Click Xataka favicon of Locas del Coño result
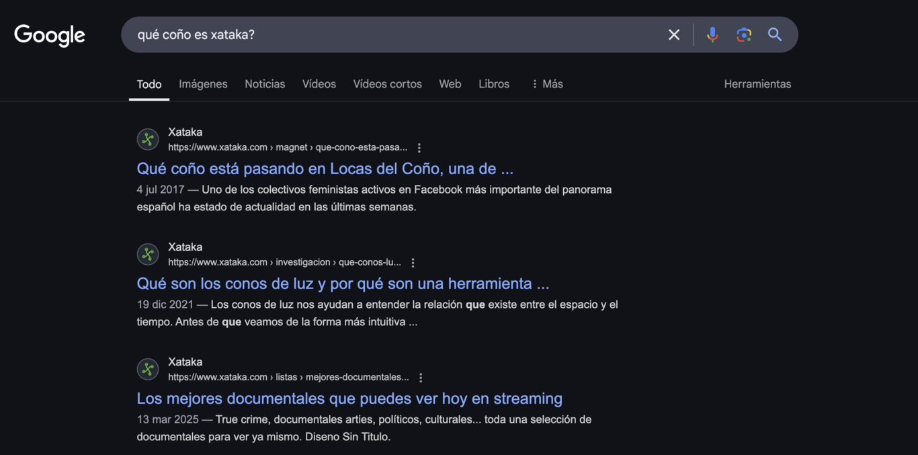 [x=148, y=140]
